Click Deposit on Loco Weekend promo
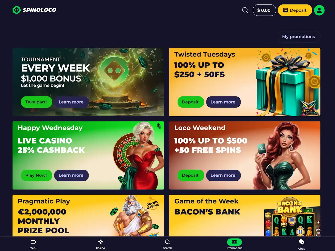This screenshot has height=251, width=335. click(191, 175)
